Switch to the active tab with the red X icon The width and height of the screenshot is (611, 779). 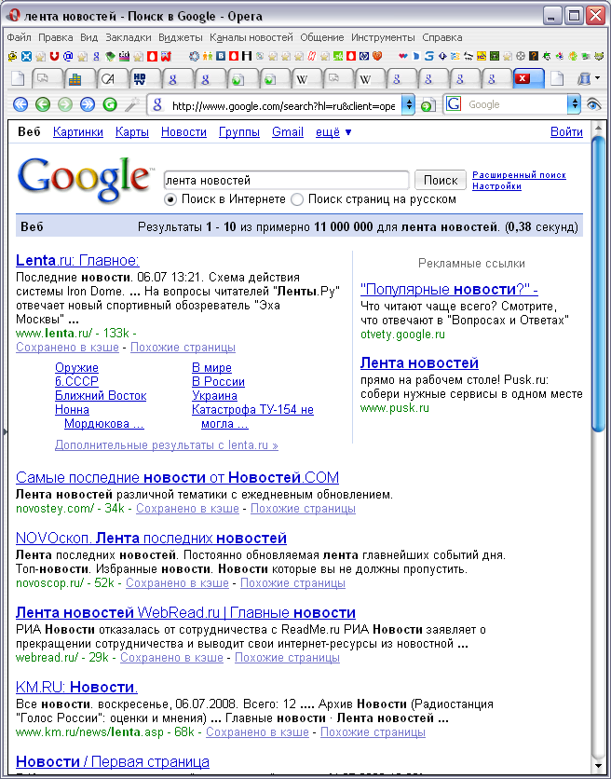pos(527,78)
